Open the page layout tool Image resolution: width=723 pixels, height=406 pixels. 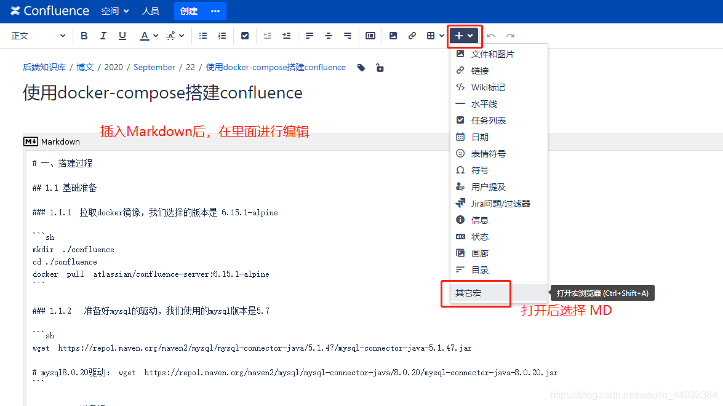[370, 36]
